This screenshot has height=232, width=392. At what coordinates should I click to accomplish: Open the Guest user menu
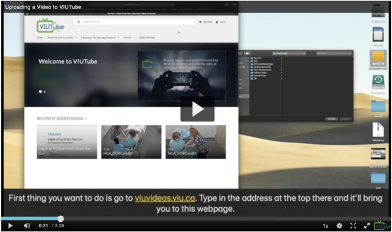pyautogui.click(x=221, y=22)
